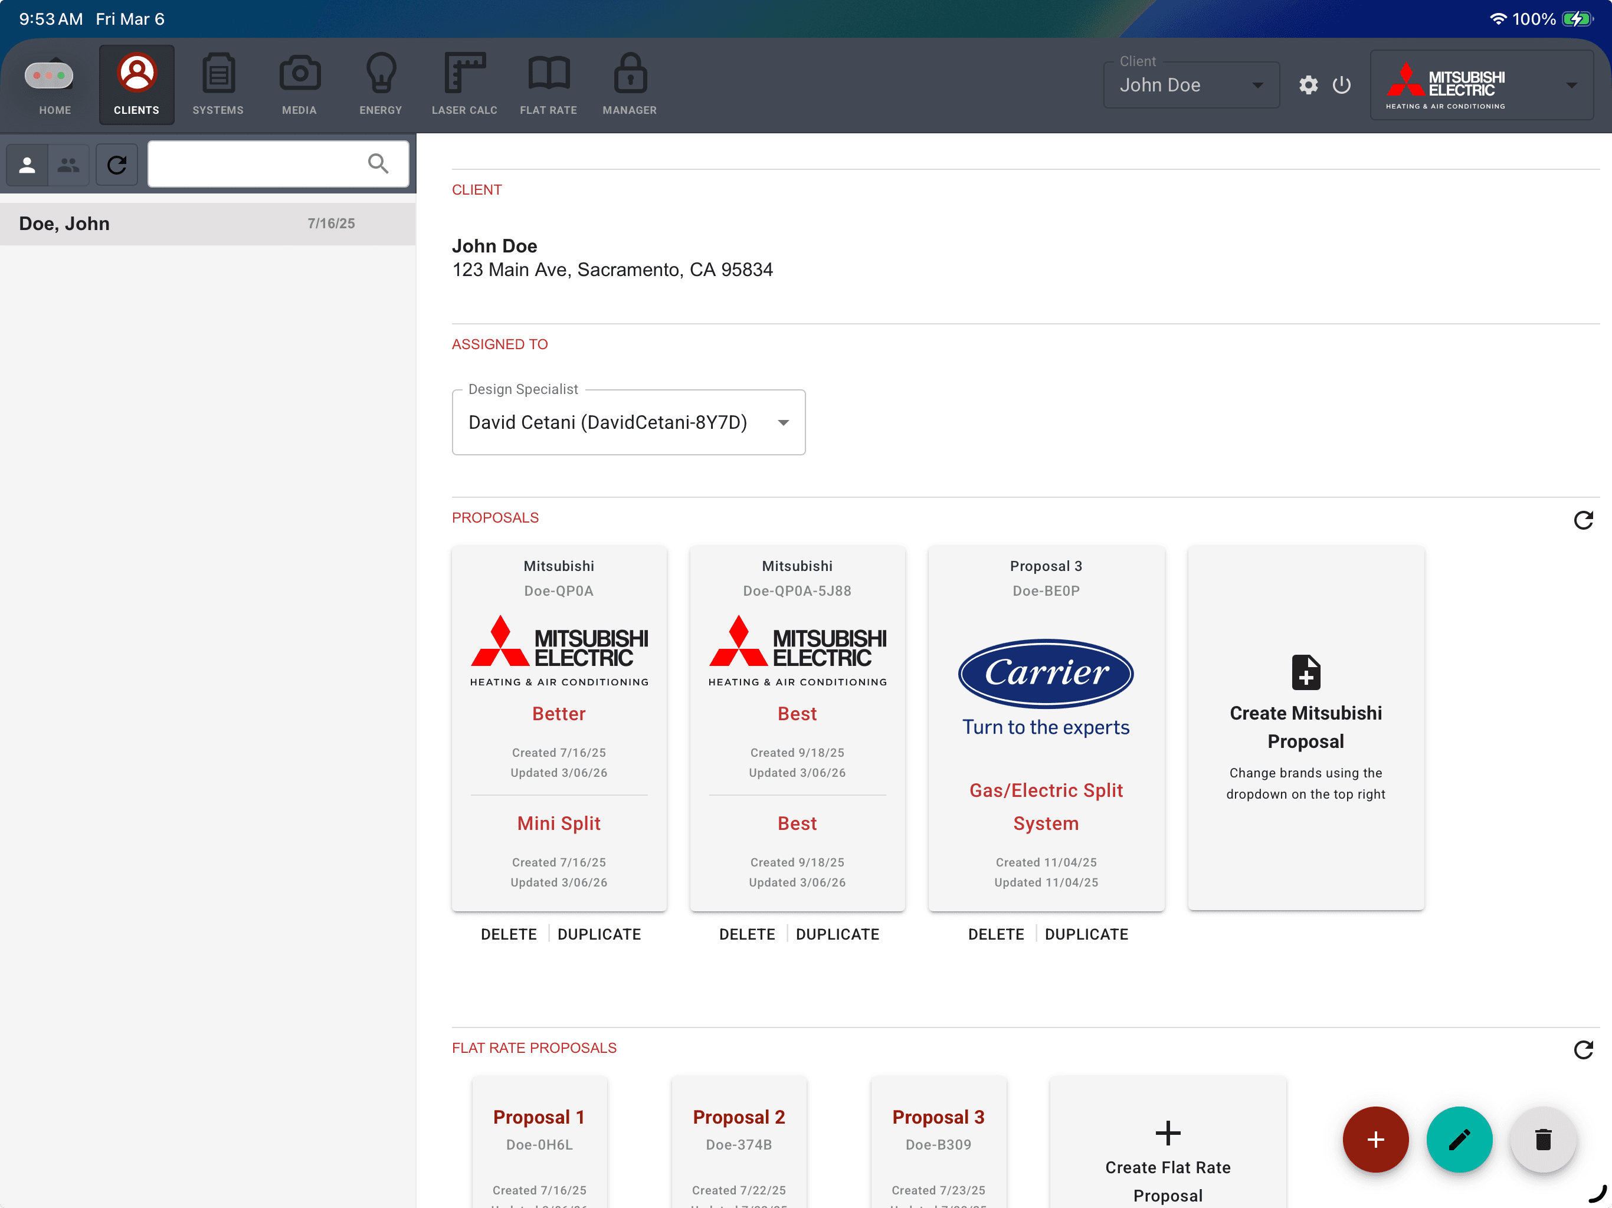Screen dimensions: 1612x1208
Task: Open the Manager padlock icon
Action: click(630, 73)
